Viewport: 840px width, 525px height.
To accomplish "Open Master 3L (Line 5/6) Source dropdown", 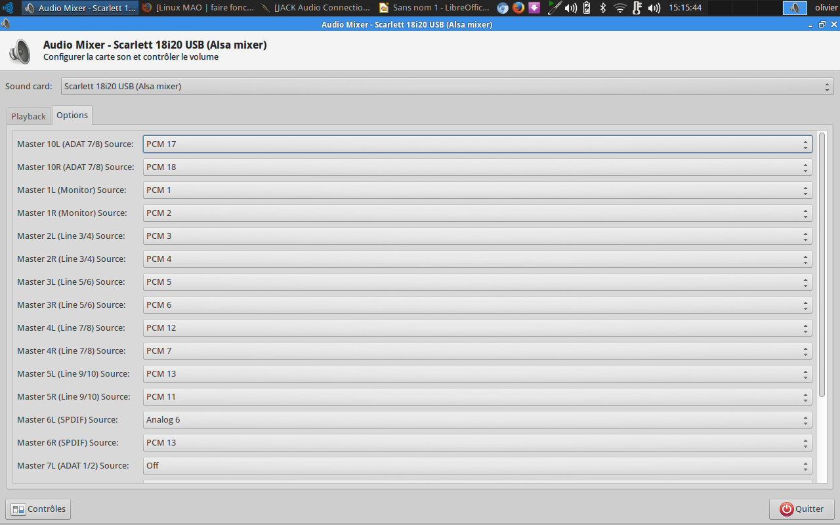I will tap(478, 282).
